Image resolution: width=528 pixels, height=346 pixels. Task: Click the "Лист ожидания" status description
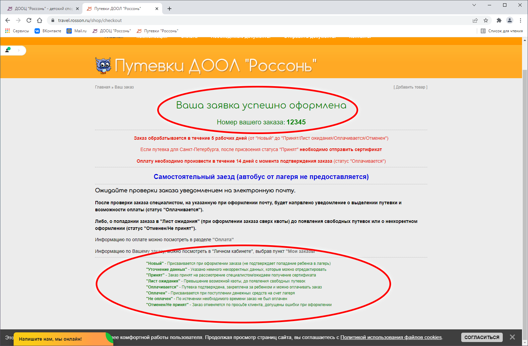[226, 281]
